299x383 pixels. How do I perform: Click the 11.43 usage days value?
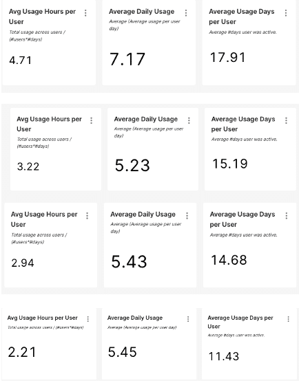224,356
